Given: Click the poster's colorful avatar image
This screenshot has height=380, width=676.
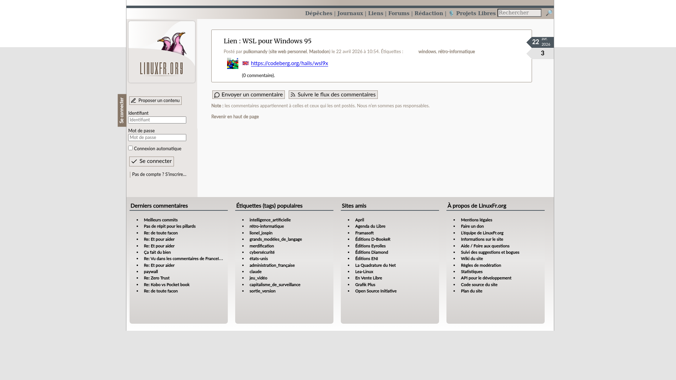Looking at the screenshot, I should 232,63.
